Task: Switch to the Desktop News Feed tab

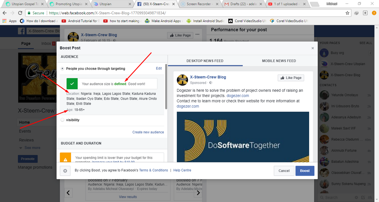Action: click(x=205, y=61)
